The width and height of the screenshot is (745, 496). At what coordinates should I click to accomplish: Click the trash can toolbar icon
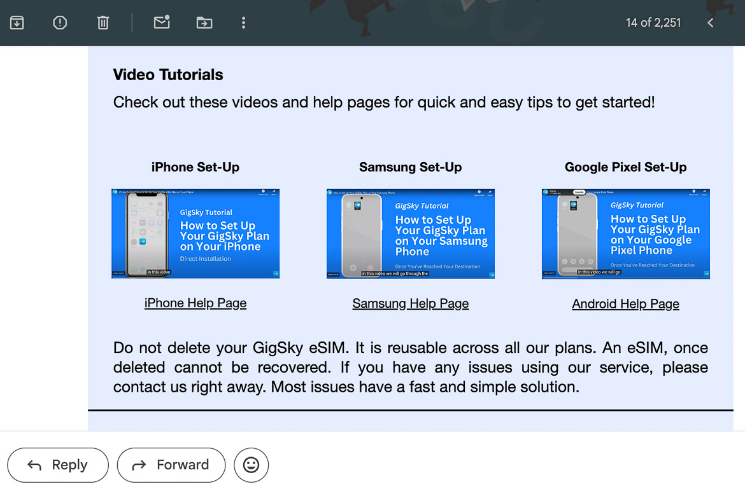pyautogui.click(x=103, y=22)
